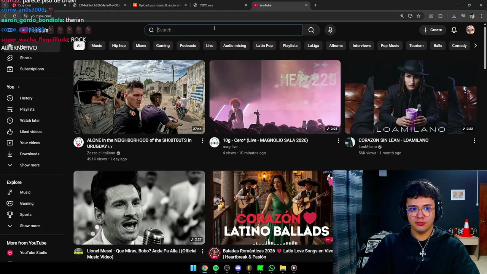
Task: Click the Create button
Action: (432, 30)
